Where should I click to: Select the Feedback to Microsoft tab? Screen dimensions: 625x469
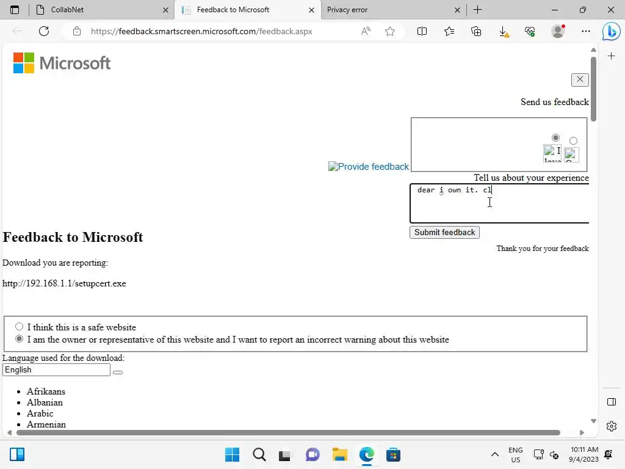coord(248,10)
